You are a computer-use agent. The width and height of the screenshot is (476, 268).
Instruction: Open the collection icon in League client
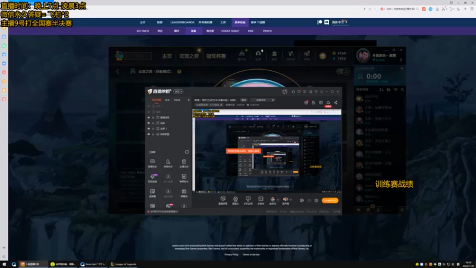pos(274,55)
